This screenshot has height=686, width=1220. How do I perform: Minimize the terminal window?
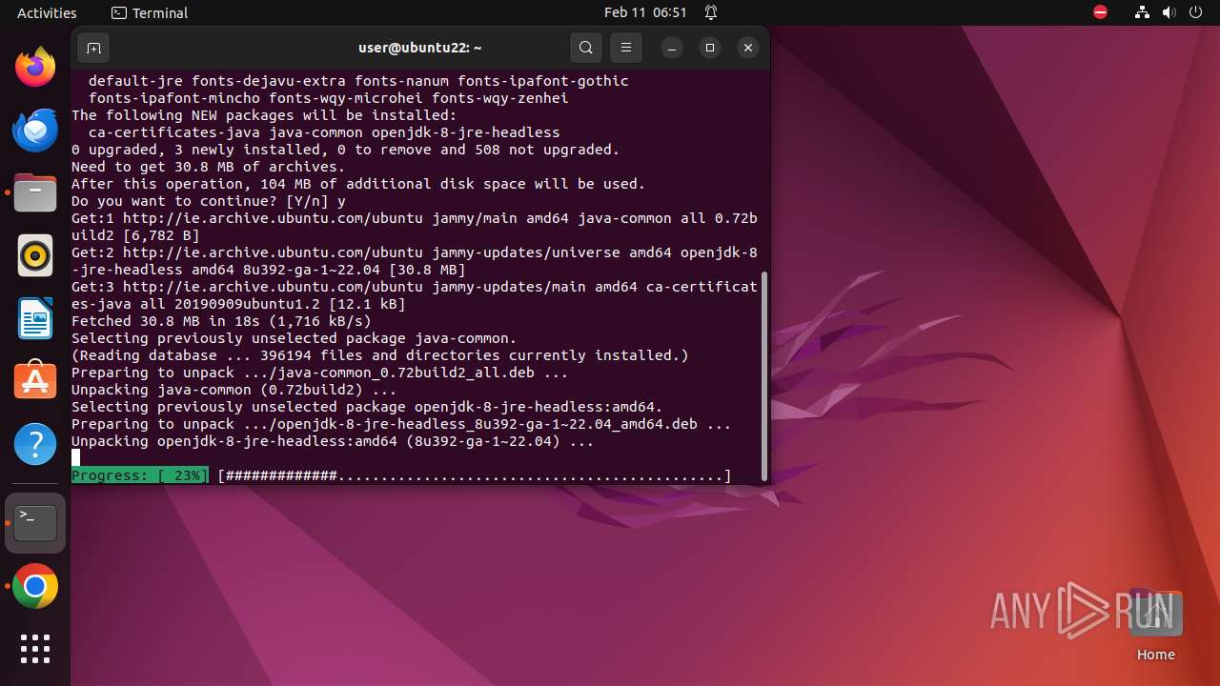tap(672, 48)
